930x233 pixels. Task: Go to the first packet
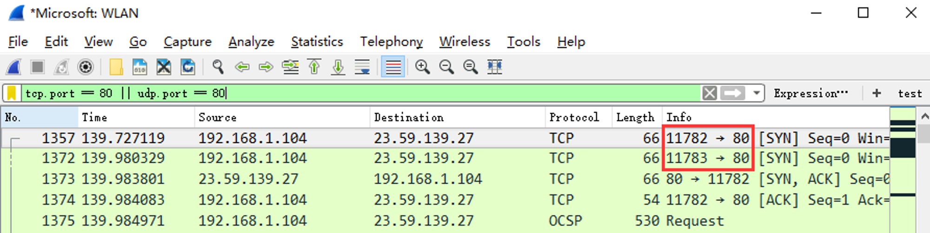click(314, 67)
